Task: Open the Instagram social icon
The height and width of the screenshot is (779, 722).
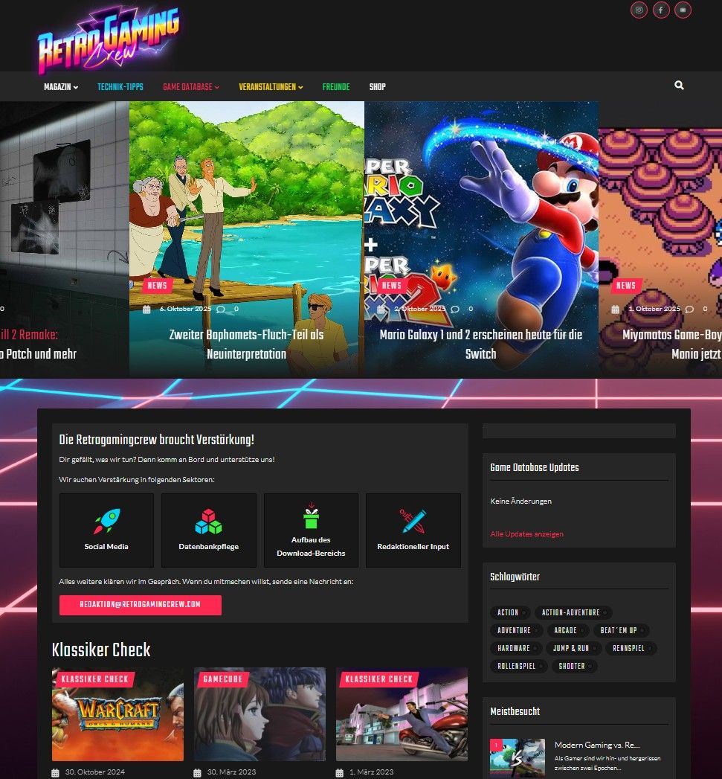Action: coord(638,10)
